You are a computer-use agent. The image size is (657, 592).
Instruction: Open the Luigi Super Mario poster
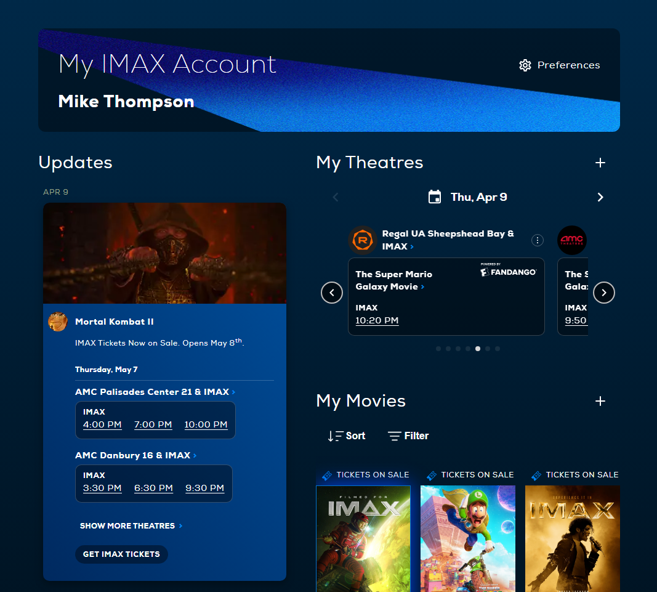click(x=467, y=539)
